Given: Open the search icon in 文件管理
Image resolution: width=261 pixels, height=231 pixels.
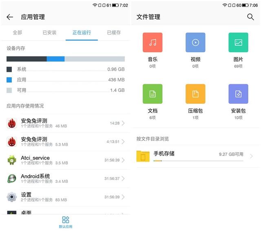Looking at the screenshot, I should click(x=250, y=17).
